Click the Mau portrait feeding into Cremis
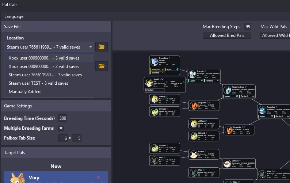 click(x=154, y=160)
